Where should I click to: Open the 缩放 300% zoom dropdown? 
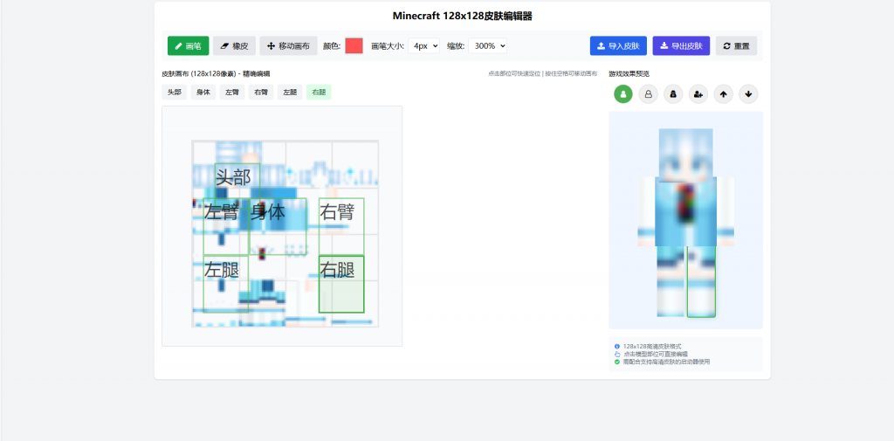point(487,45)
